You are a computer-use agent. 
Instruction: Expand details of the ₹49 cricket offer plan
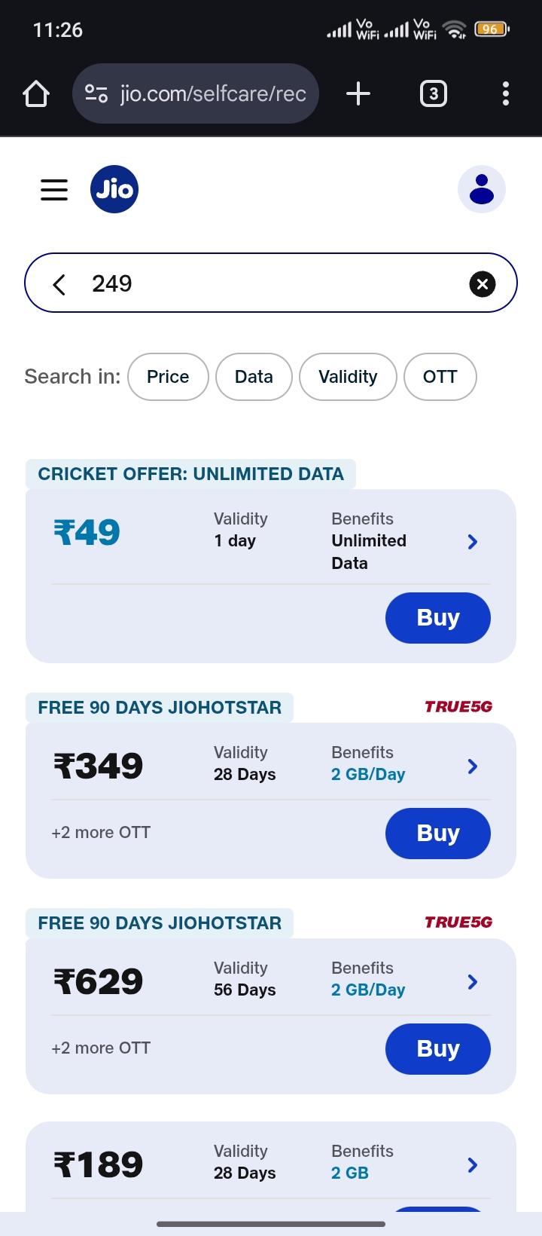(472, 541)
